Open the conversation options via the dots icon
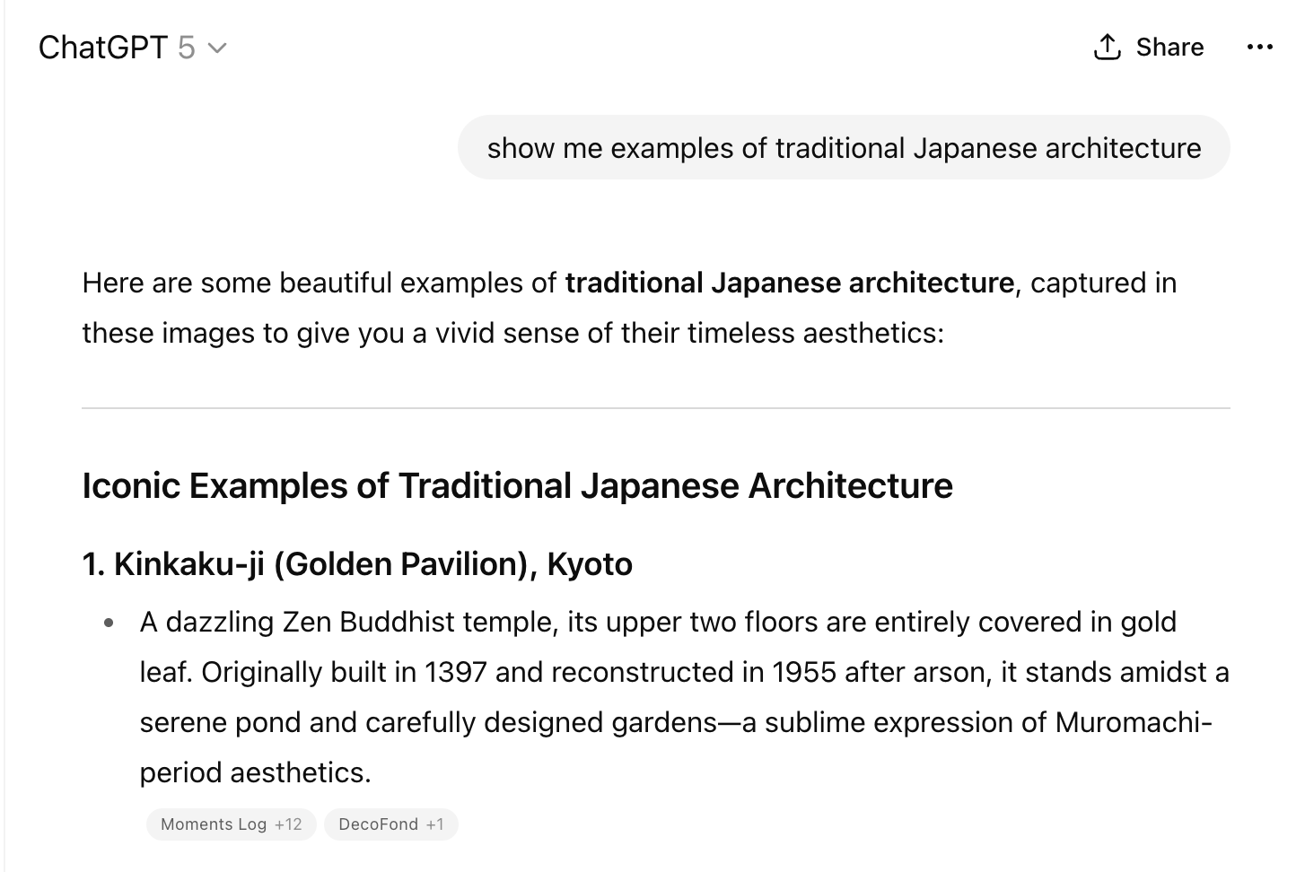Viewport: 1305px width, 872px height. [1261, 47]
